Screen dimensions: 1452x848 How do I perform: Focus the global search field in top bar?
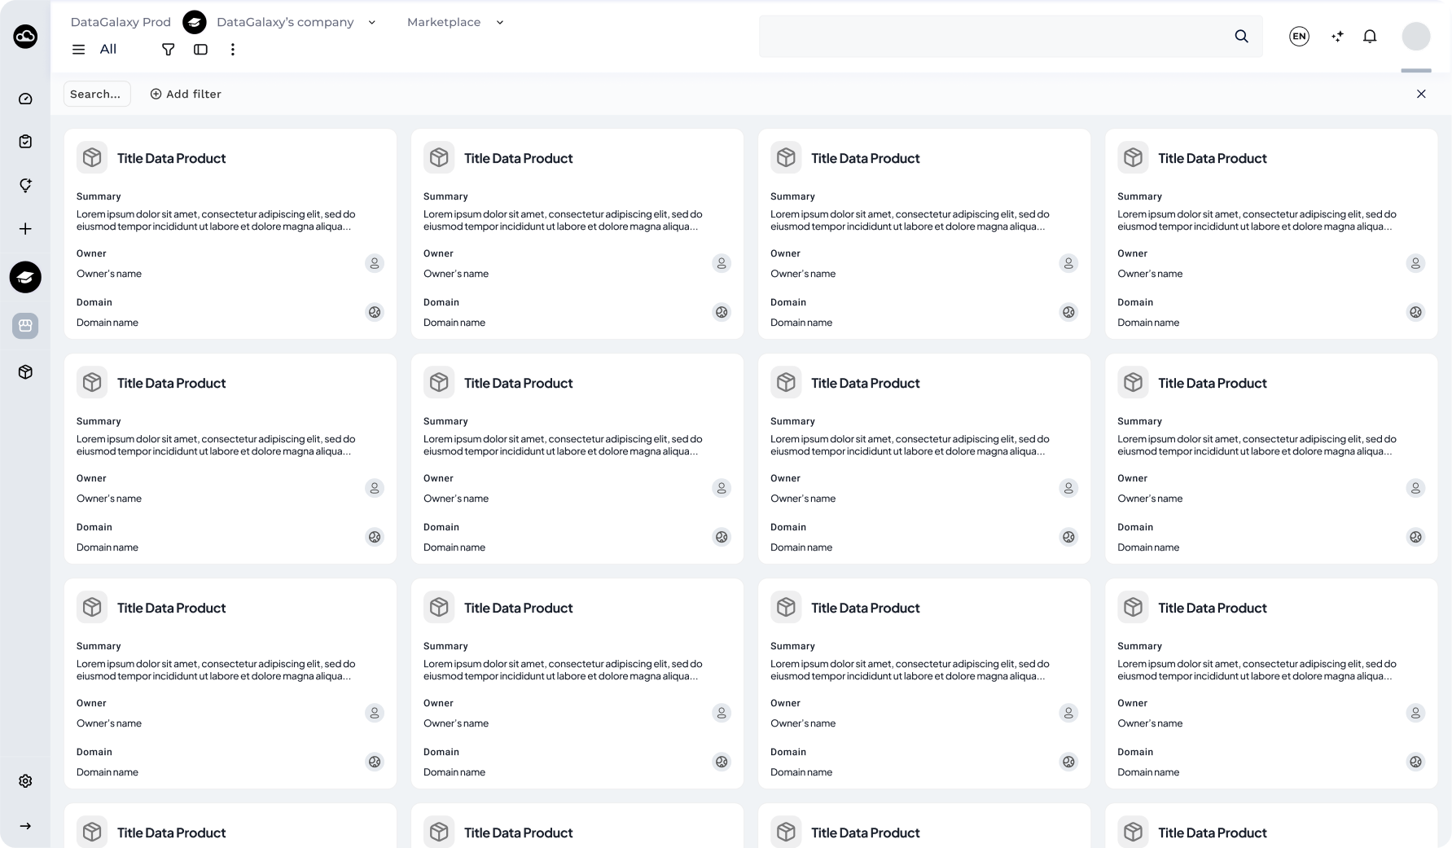point(1011,36)
